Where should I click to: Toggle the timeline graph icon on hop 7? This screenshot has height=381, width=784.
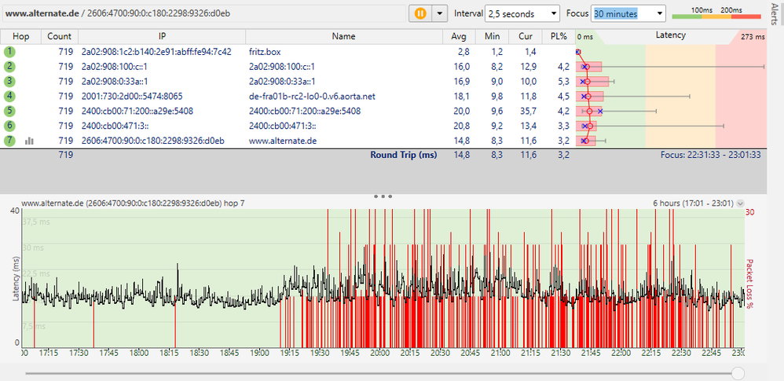pyautogui.click(x=29, y=141)
